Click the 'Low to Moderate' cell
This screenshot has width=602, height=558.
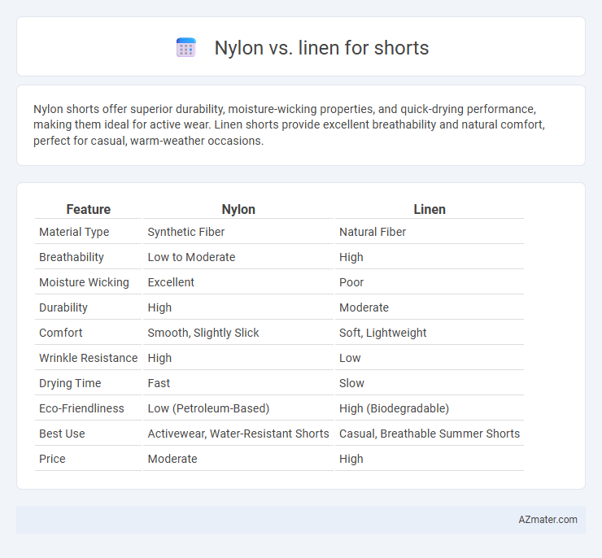click(191, 257)
